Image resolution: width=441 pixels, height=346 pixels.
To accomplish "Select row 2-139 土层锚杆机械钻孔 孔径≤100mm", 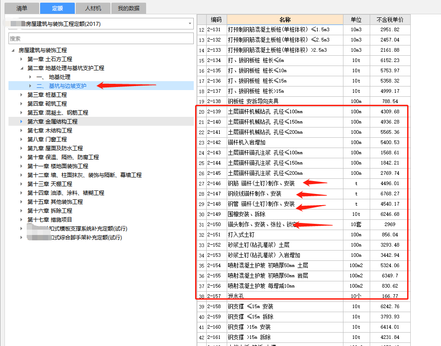I will 304,112.
